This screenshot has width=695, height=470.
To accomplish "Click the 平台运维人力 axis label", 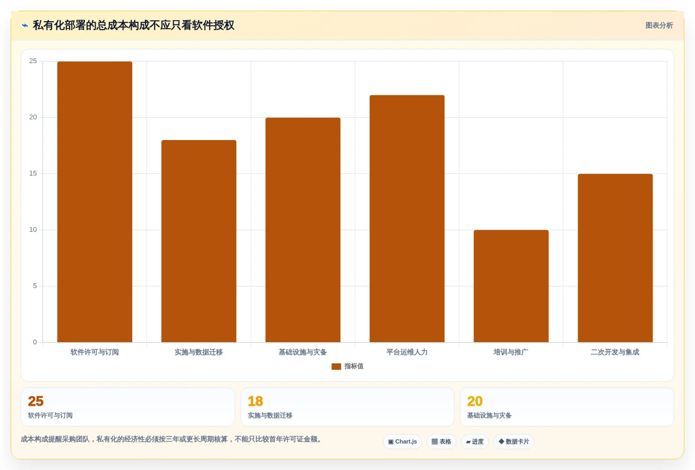I will coord(407,352).
